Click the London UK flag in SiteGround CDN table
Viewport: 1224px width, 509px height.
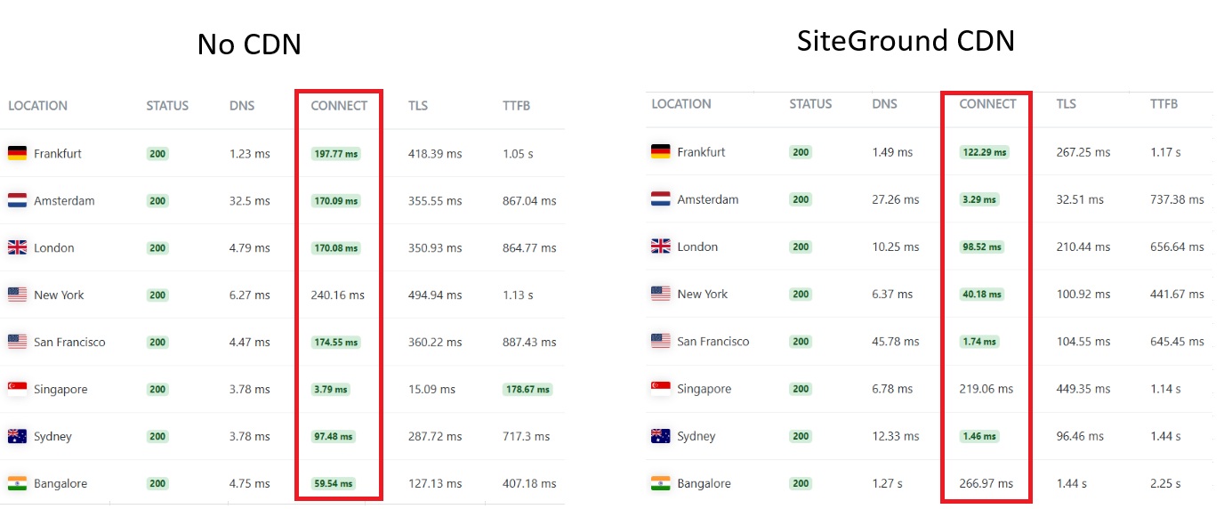(x=660, y=246)
